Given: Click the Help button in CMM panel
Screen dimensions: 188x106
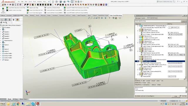Looking at the screenshot, I should pyautogui.click(x=176, y=96).
